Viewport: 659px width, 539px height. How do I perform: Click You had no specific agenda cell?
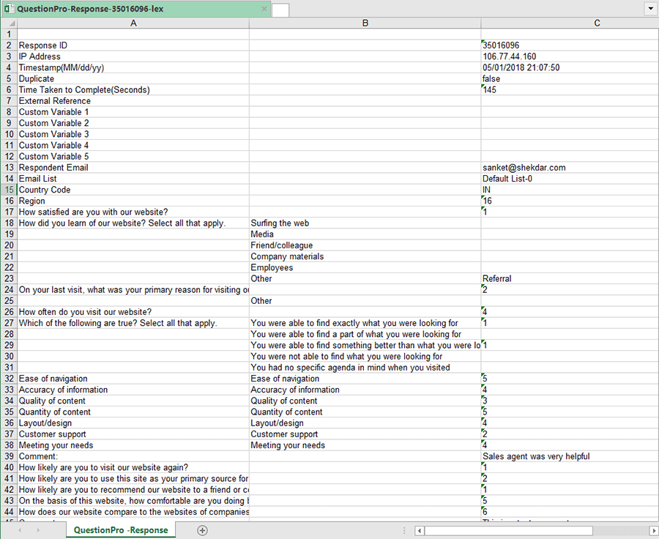coord(365,368)
